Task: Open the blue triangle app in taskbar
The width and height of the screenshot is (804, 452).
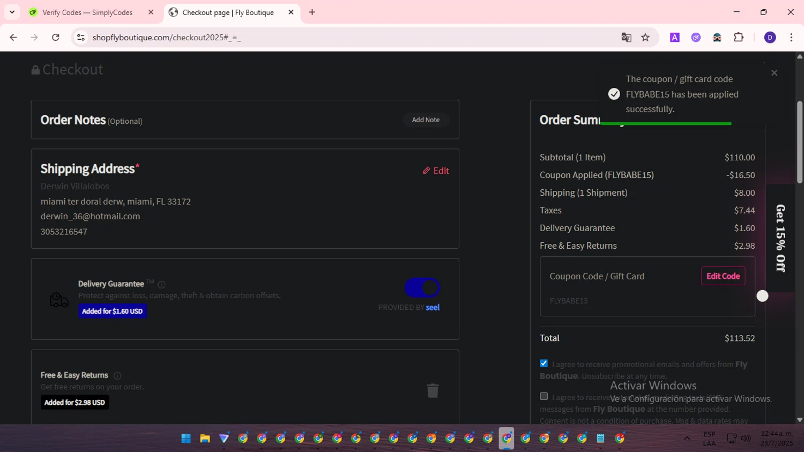Action: coord(224,439)
